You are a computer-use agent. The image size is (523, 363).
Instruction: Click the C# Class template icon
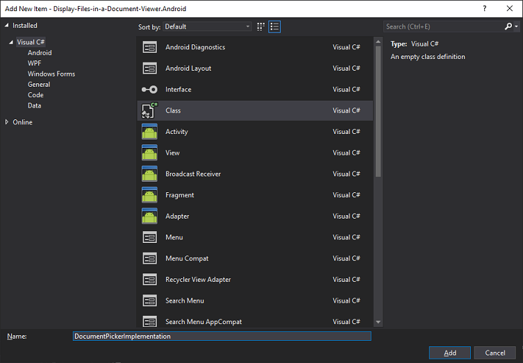click(149, 110)
